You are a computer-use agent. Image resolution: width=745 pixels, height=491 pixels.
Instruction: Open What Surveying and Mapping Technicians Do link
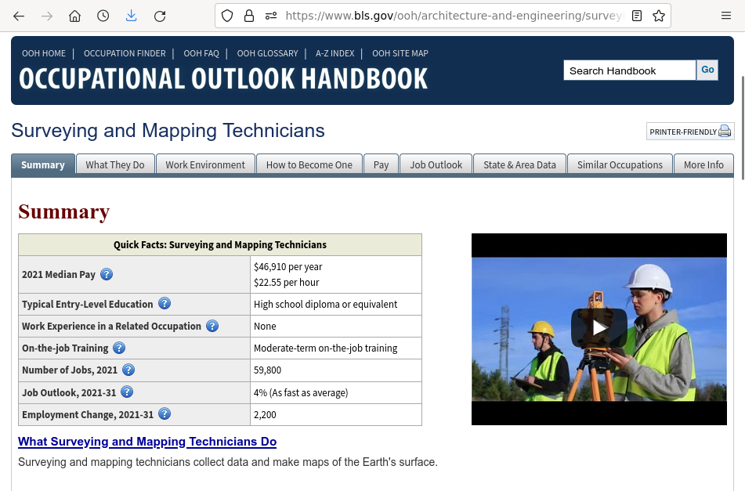coord(147,442)
